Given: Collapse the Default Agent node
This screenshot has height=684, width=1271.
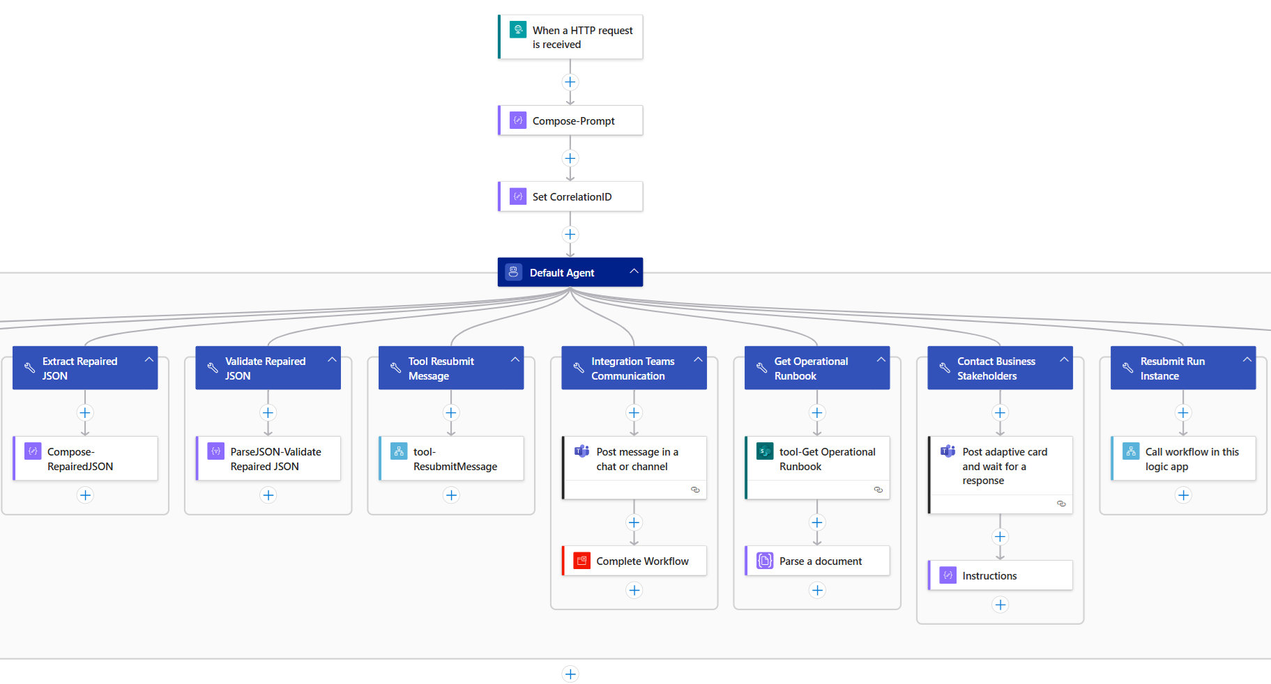Looking at the screenshot, I should point(634,271).
